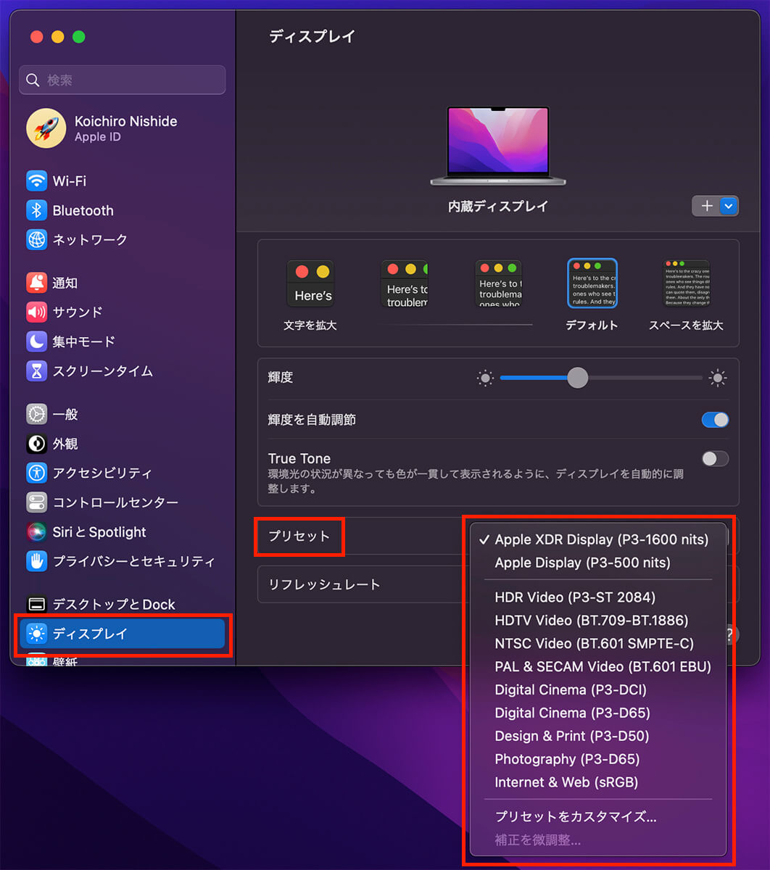Open Wi-Fi settings icon in sidebar
Screen dimensions: 770x870
pos(36,181)
